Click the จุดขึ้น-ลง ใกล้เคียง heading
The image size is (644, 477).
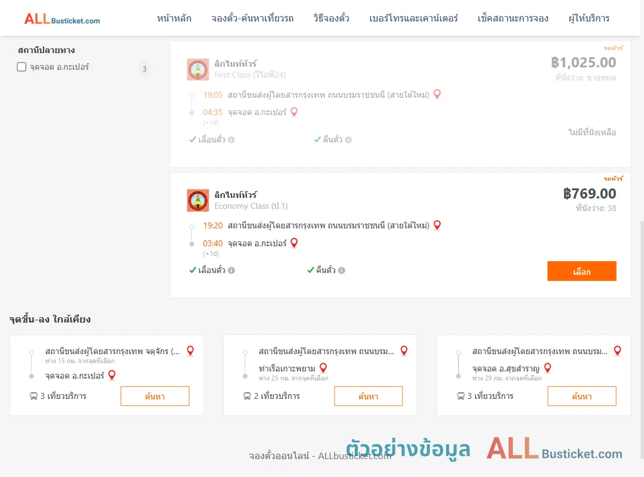click(50, 319)
